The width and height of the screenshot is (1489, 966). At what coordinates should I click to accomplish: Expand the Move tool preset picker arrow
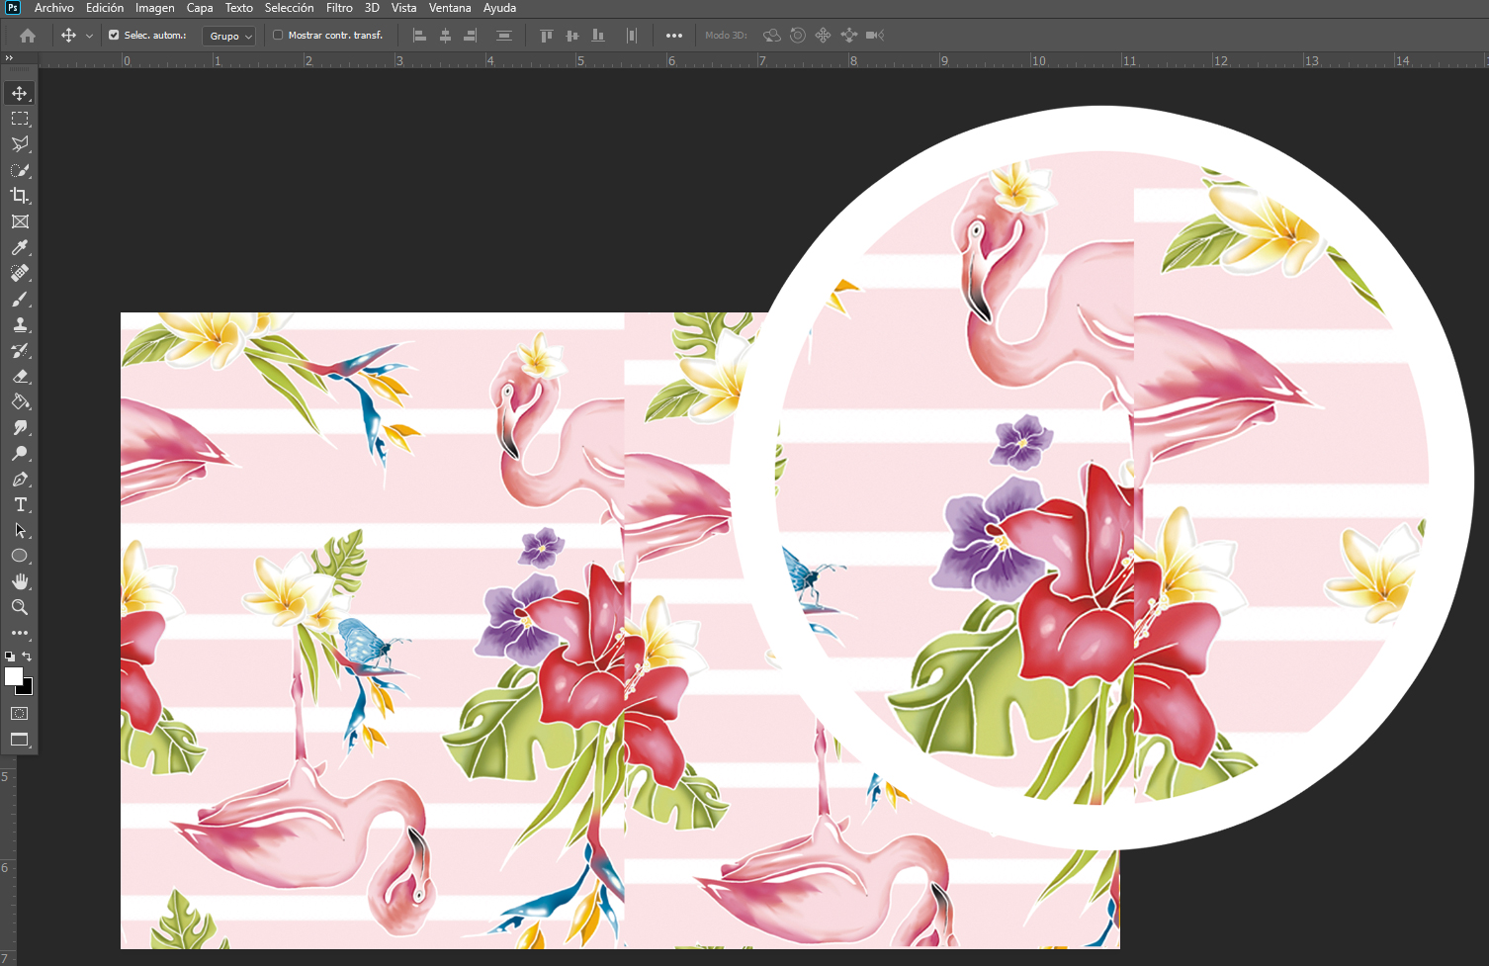(x=89, y=36)
